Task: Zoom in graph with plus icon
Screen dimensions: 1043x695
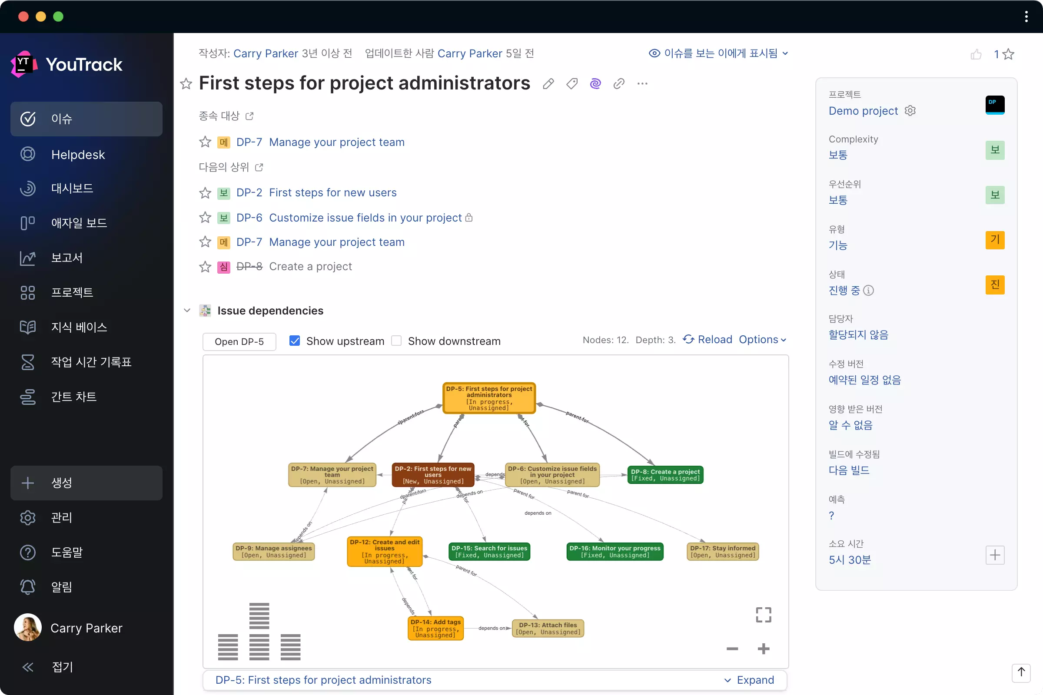Action: click(x=763, y=649)
